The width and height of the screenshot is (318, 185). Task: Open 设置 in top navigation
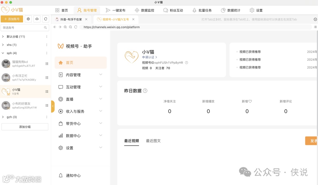[256, 10]
